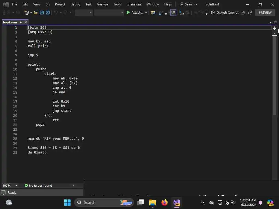Click Visual Studio Preview taskbar icon
The width and height of the screenshot is (279, 209).
pos(177,202)
